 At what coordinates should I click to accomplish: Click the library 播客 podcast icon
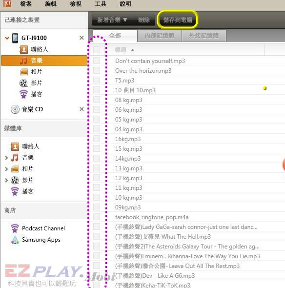(x=15, y=191)
